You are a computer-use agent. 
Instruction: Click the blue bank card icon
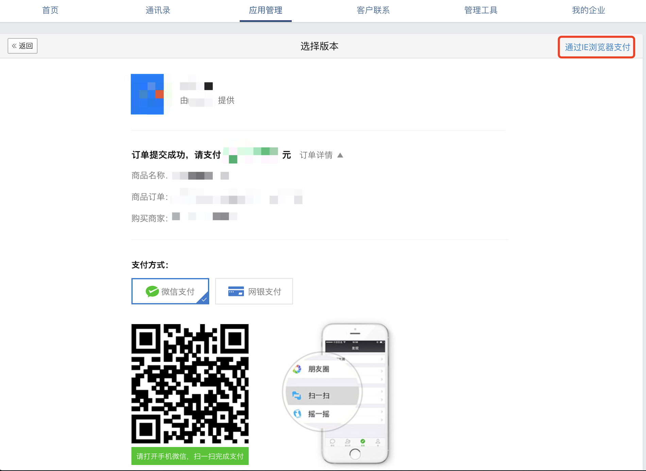pyautogui.click(x=236, y=291)
